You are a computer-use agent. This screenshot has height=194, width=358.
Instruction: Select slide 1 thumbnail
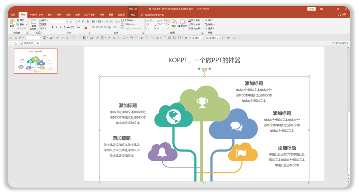click(36, 61)
